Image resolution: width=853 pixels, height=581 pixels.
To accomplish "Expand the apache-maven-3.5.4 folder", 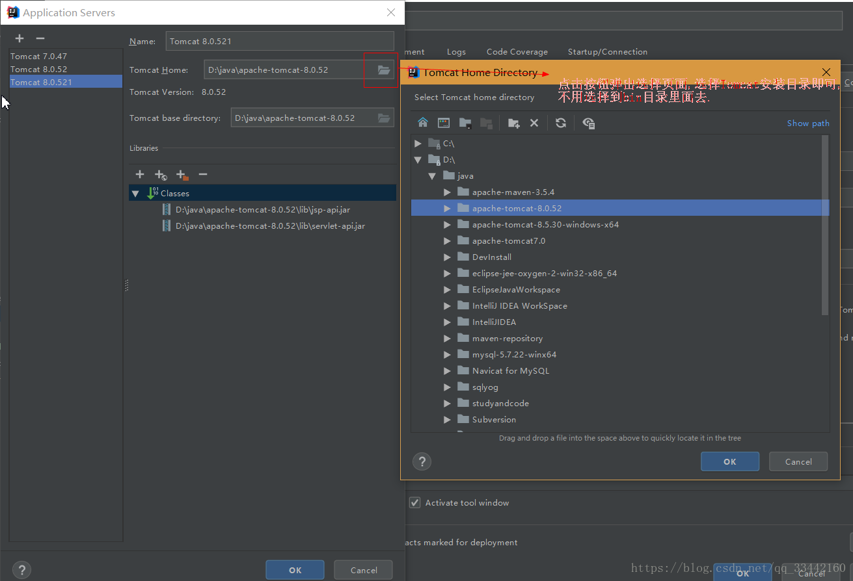I will click(447, 192).
